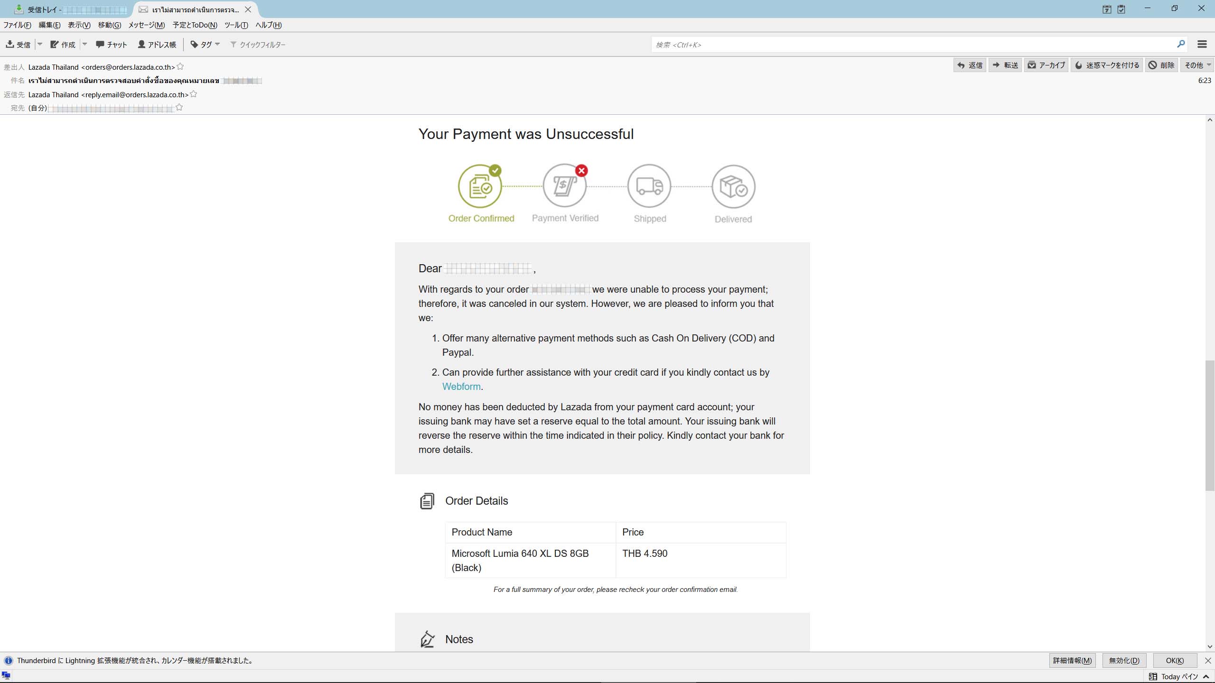The image size is (1215, 683).
Task: Reply to the message with 返信
Action: click(x=970, y=65)
